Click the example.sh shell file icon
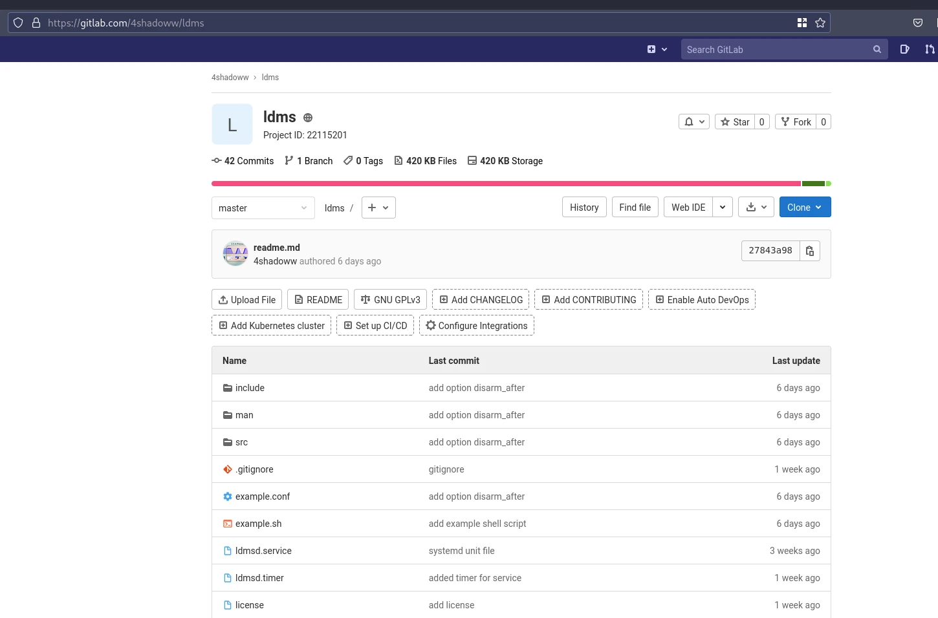This screenshot has width=938, height=618. point(228,524)
